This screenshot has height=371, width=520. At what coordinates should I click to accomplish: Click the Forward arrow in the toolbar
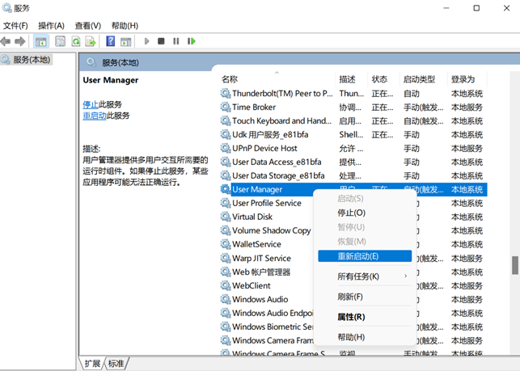[x=20, y=41]
